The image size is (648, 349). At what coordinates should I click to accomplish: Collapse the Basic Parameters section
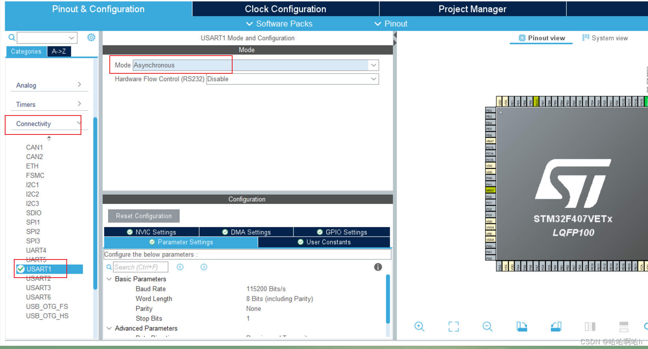click(109, 279)
